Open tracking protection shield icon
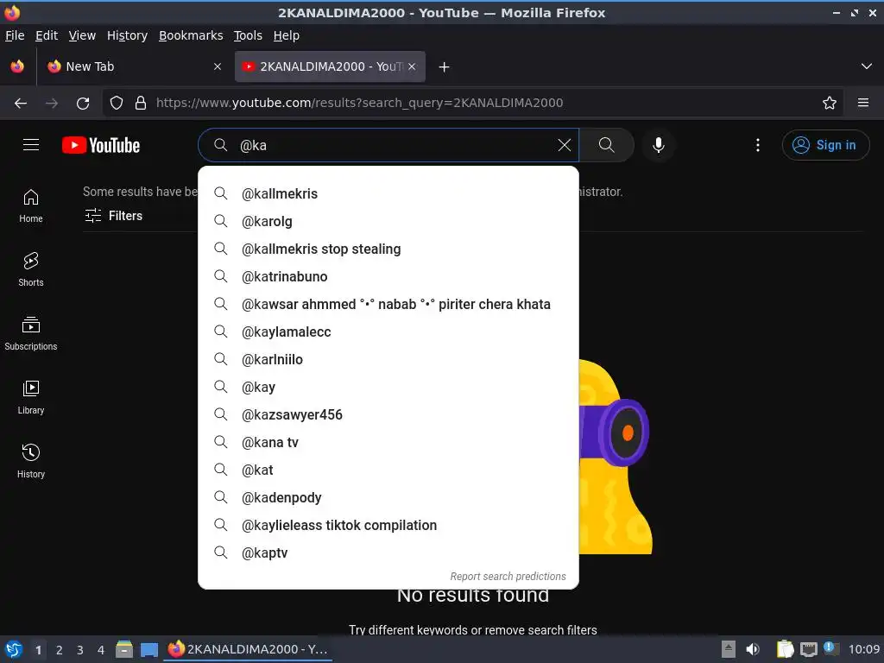This screenshot has width=884, height=663. (117, 103)
